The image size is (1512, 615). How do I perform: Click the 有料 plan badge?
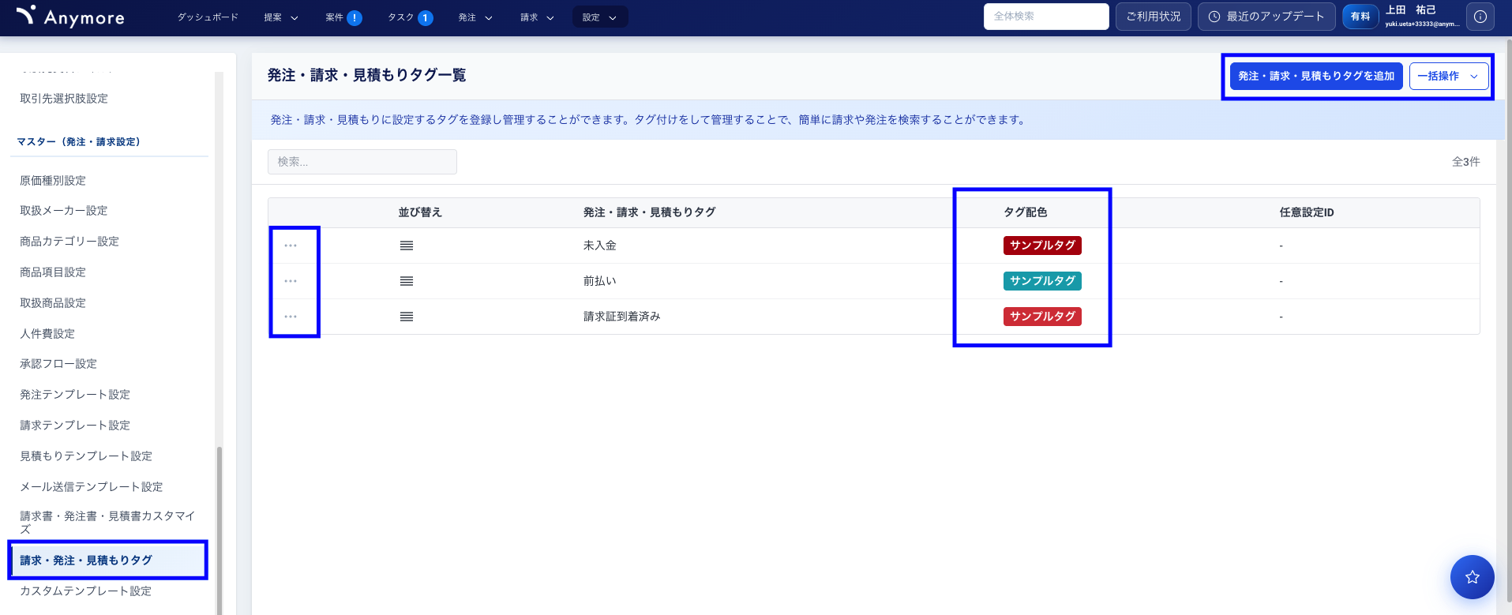pyautogui.click(x=1360, y=17)
